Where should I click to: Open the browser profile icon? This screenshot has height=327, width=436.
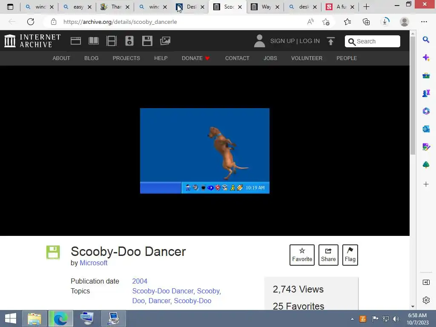click(404, 22)
